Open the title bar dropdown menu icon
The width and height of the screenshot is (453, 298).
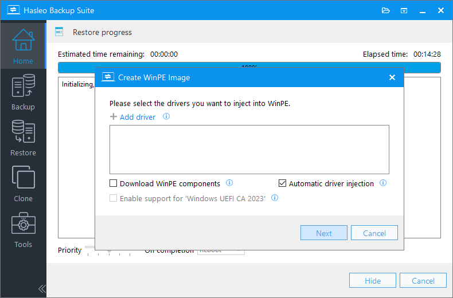(x=404, y=11)
